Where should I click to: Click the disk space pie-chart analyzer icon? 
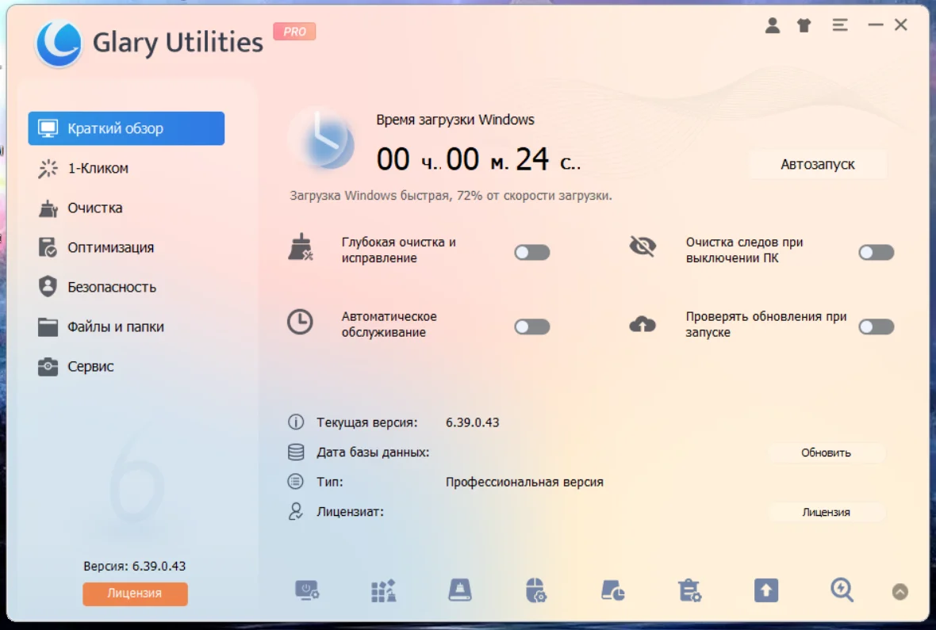[x=613, y=590]
